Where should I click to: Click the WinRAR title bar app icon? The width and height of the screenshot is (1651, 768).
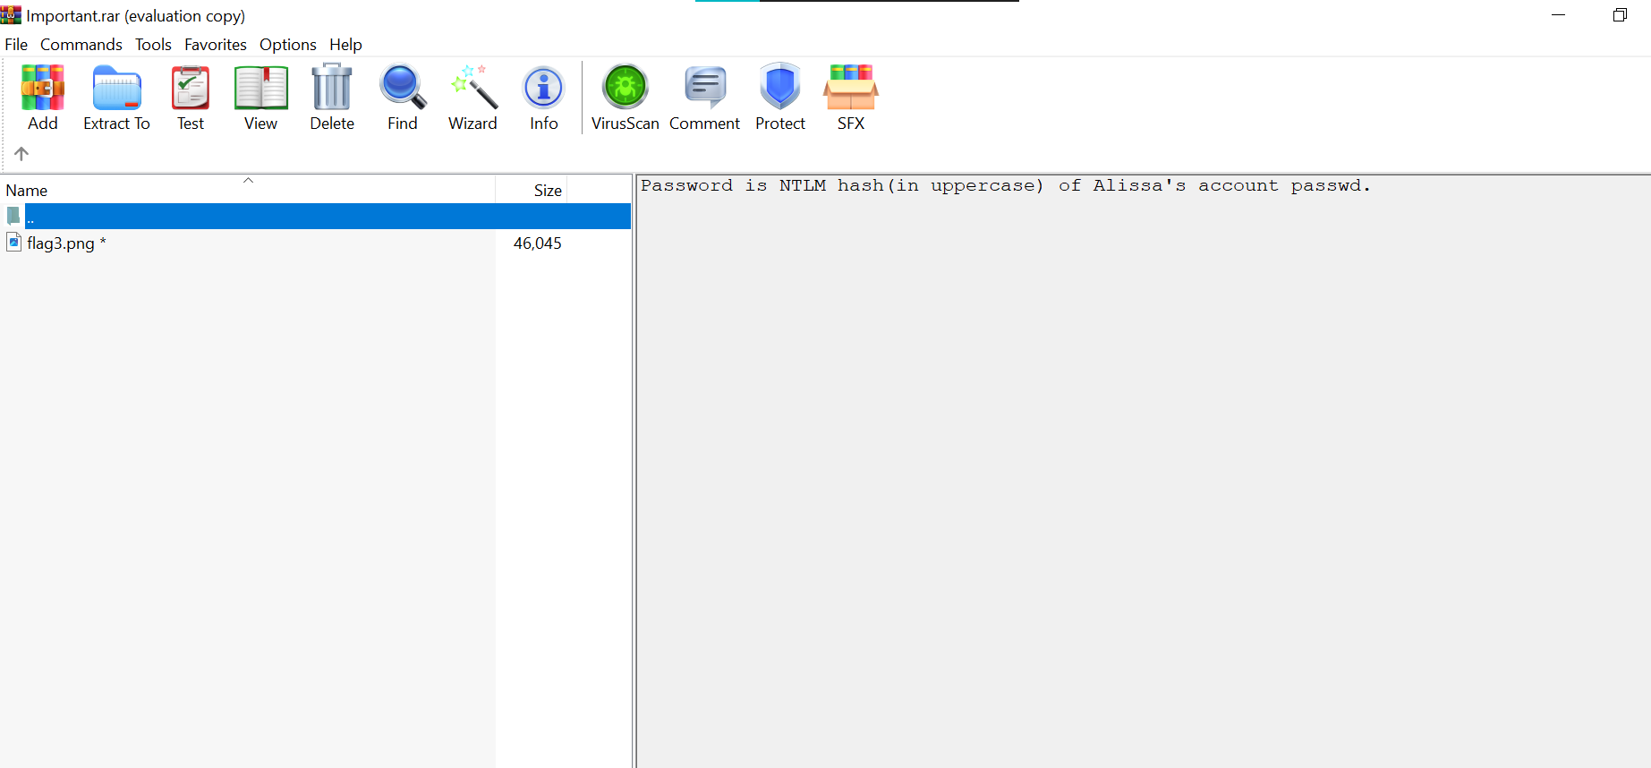pyautogui.click(x=11, y=15)
